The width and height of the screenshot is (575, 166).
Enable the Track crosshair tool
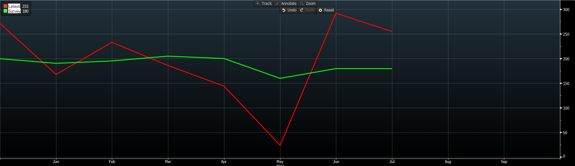pos(264,4)
